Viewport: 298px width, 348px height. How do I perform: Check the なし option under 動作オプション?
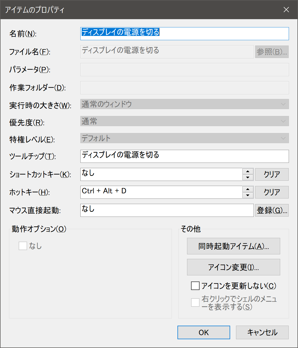coord(23,246)
